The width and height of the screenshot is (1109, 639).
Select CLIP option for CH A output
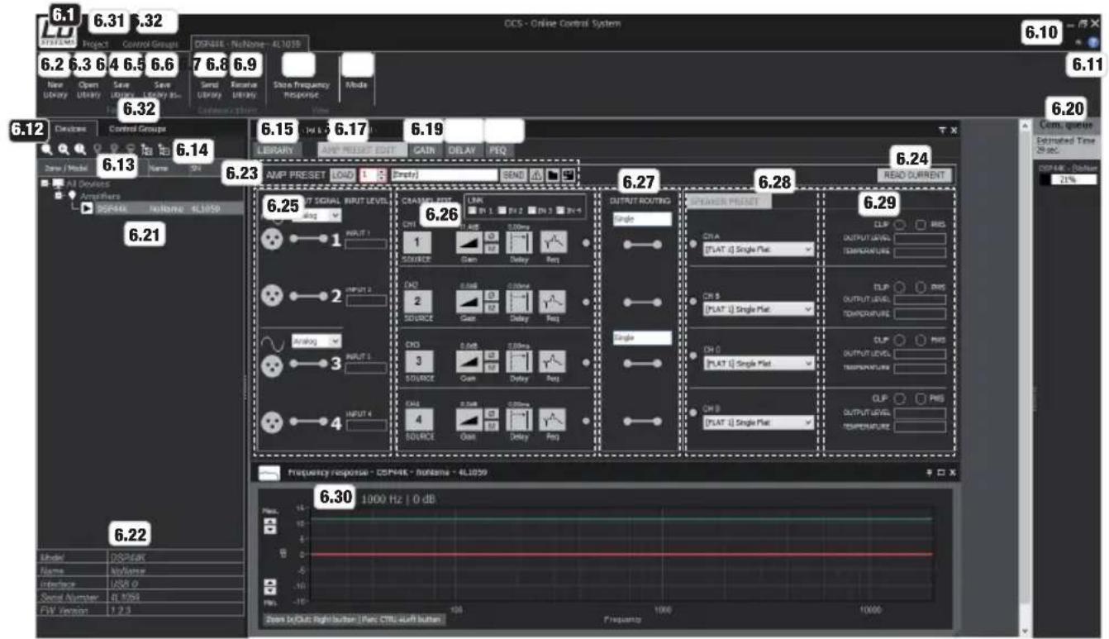click(899, 223)
